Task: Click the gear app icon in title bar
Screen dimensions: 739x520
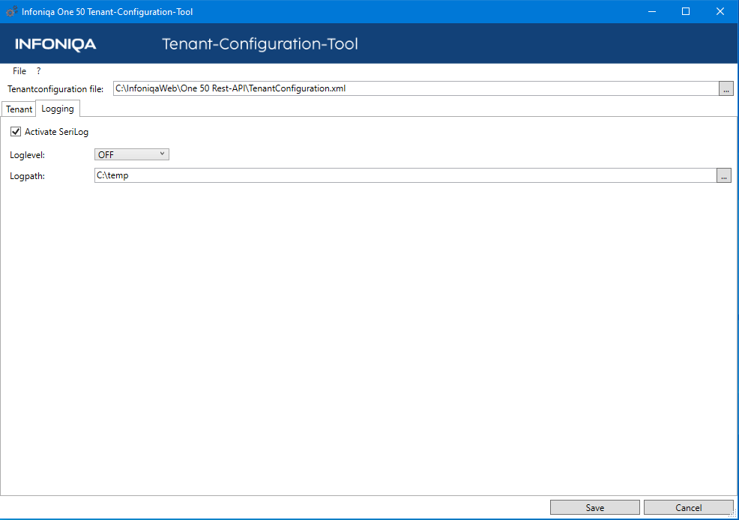Action: [x=11, y=11]
